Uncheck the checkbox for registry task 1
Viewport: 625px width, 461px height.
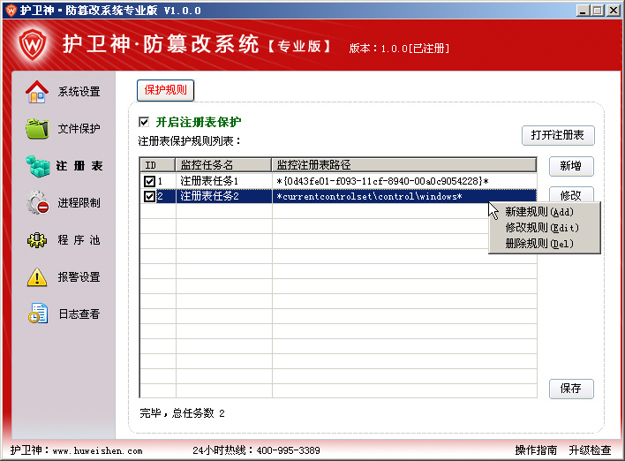pos(149,181)
